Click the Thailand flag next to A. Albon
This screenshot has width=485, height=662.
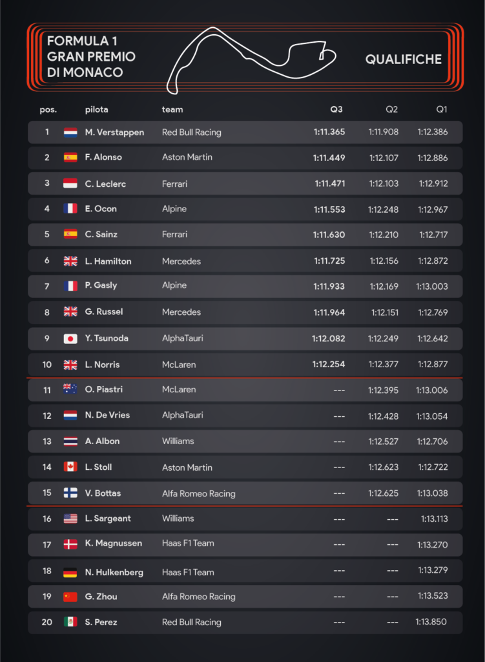click(x=70, y=441)
